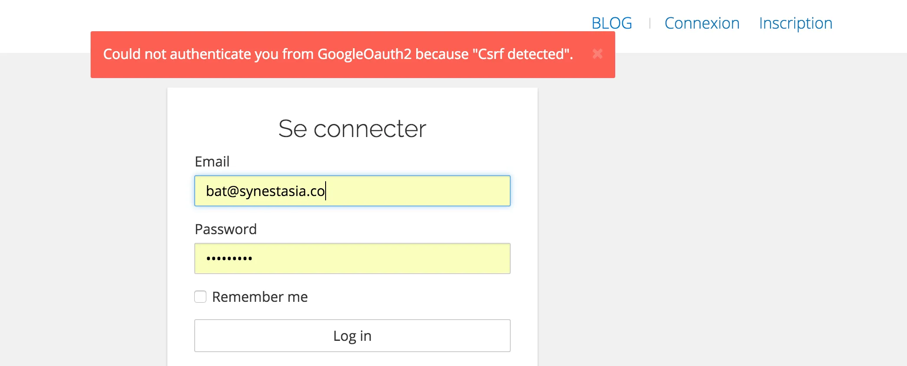Click the "Remember me" label text
This screenshot has width=907, height=366.
coord(260,297)
